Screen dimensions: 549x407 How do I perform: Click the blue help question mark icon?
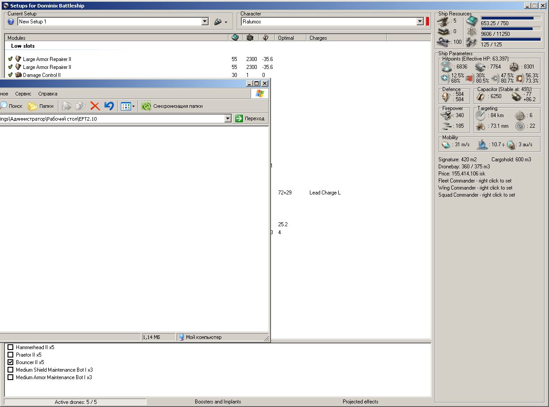[11, 21]
